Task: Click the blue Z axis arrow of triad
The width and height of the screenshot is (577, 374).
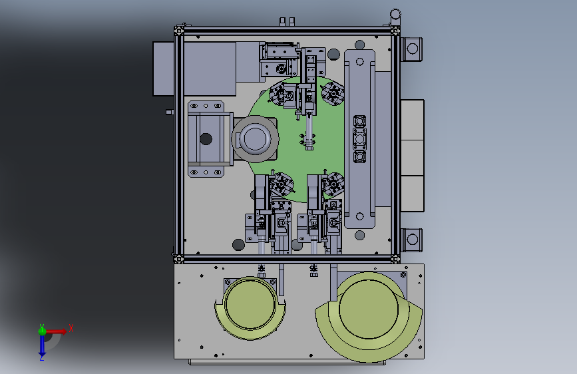Action: [x=42, y=345]
